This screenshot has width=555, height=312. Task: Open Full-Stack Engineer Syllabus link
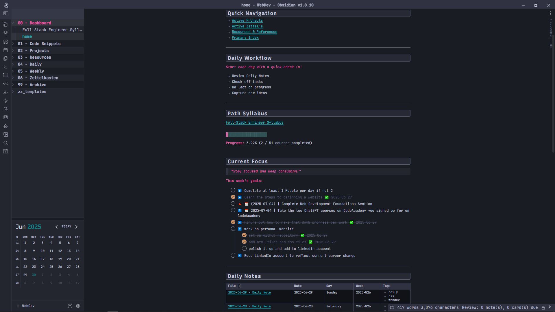click(254, 122)
